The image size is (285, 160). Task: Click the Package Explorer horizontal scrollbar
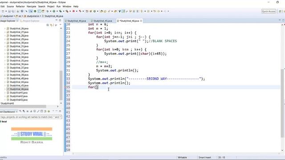[23, 107]
